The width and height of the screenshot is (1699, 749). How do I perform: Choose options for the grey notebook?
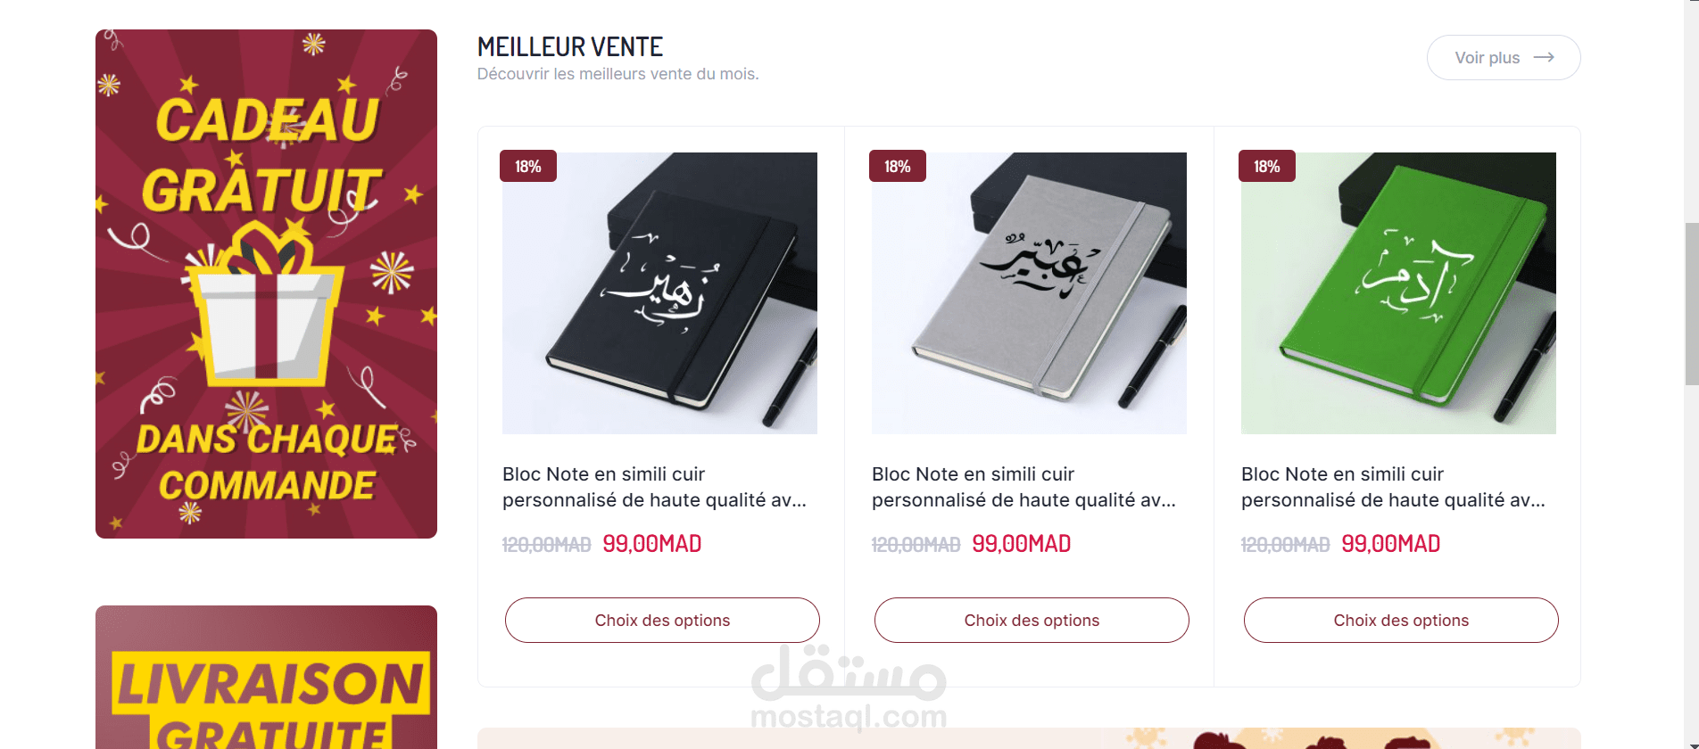coord(1032,621)
